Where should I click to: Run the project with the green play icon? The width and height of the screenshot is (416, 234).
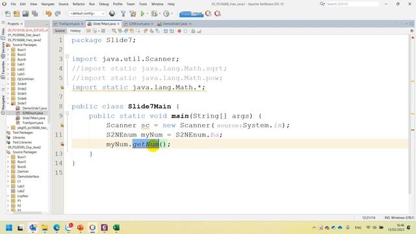(142, 14)
